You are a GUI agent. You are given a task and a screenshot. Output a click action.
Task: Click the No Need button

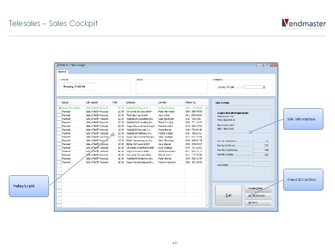(258, 203)
